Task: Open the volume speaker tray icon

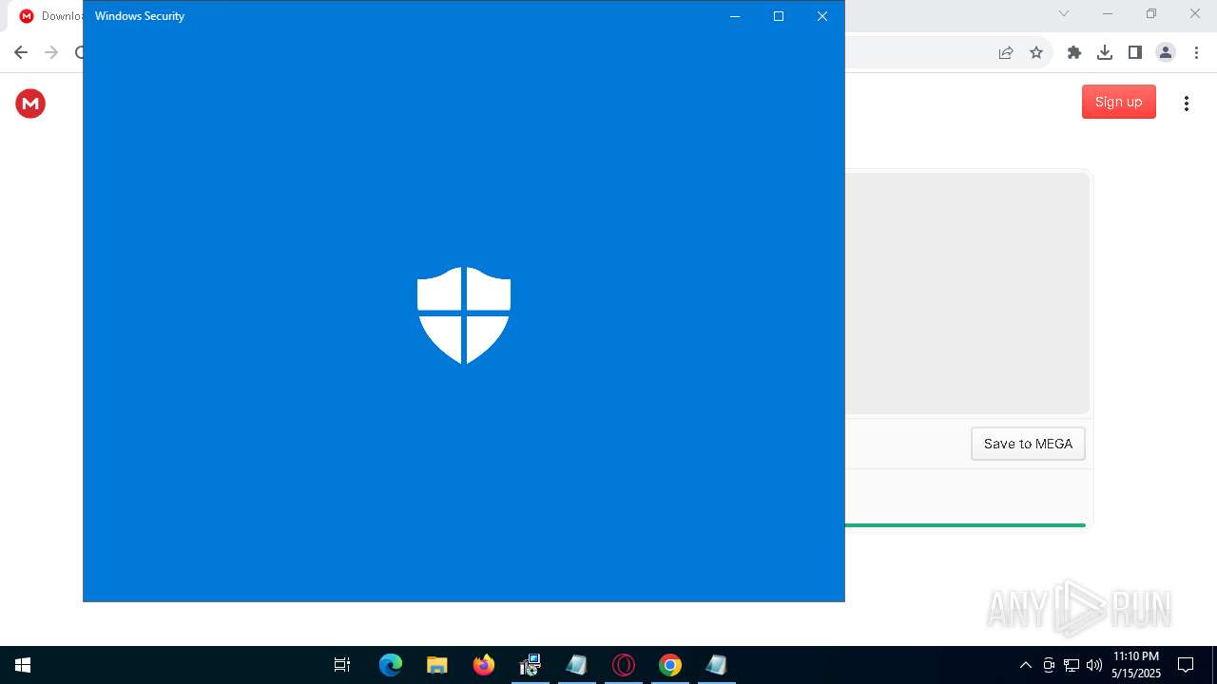Action: click(x=1094, y=665)
